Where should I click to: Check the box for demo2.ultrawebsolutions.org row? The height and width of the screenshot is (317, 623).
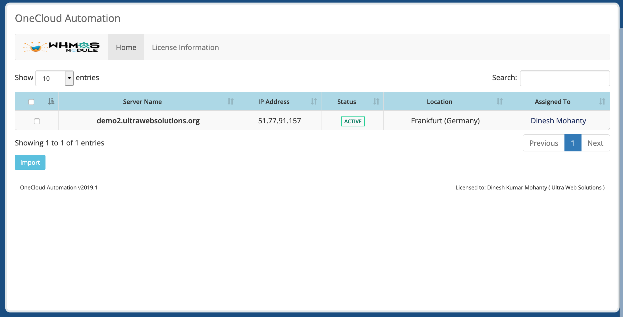(x=37, y=121)
